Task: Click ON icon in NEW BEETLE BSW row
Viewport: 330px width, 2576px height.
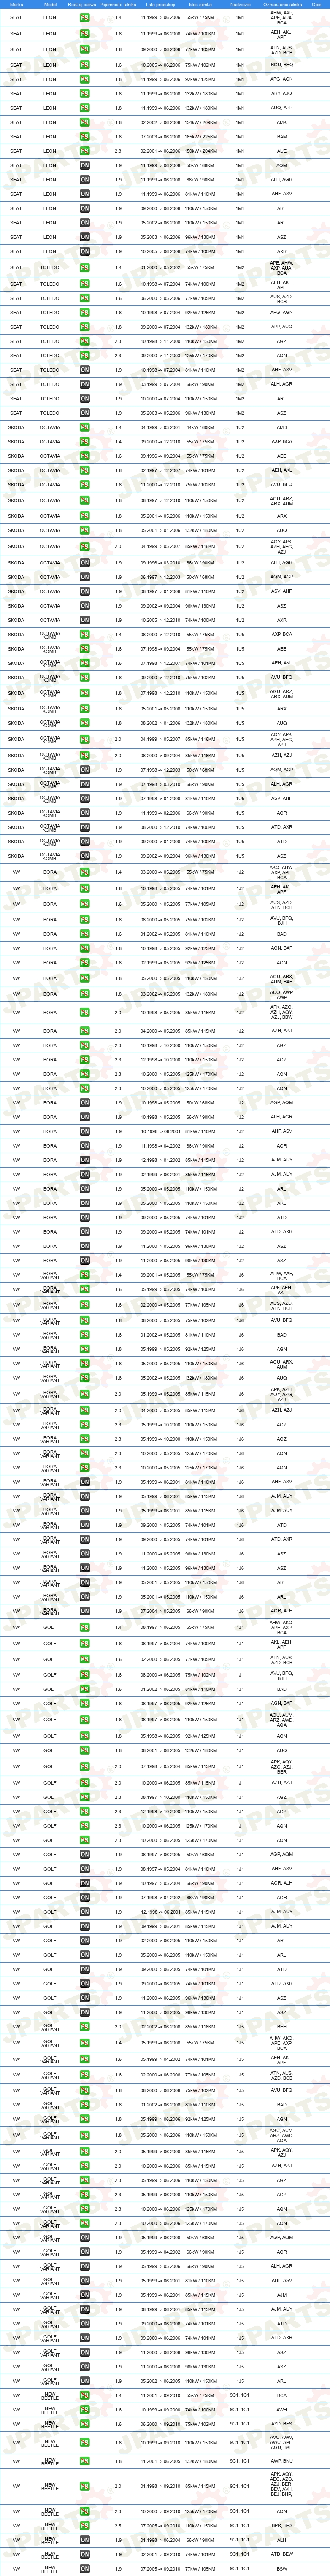Action: (85, 2569)
